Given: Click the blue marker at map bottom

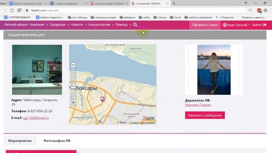Looking at the screenshot, I should click(x=100, y=122).
